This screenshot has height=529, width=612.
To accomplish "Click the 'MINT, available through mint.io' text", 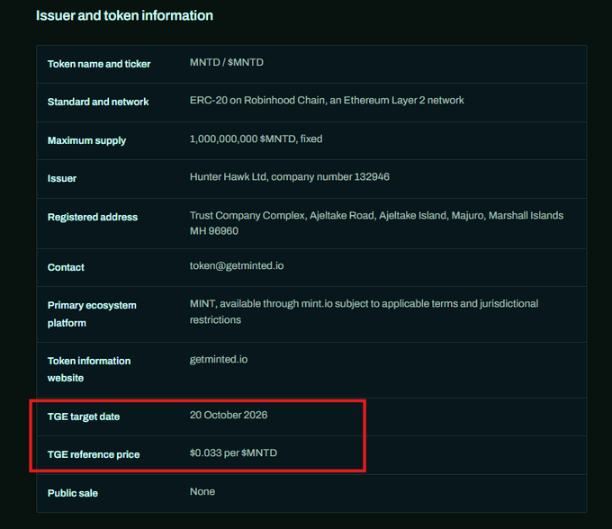I will [364, 311].
